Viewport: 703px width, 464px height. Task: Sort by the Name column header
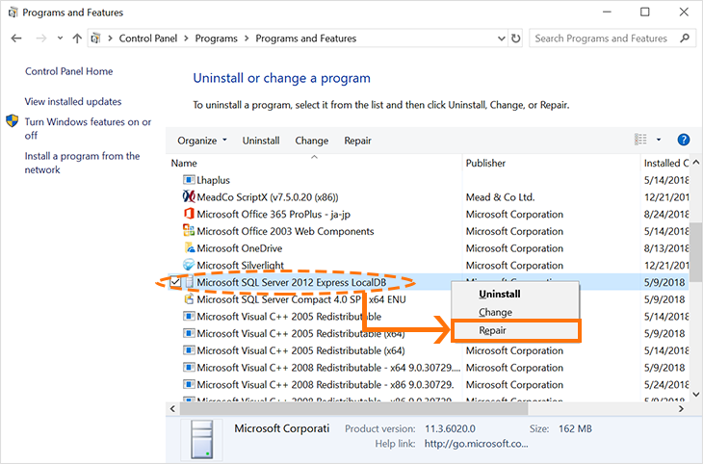pos(314,164)
